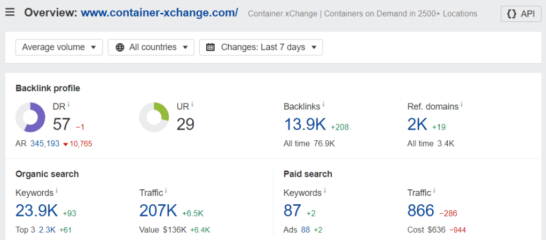Viewport: 546px width, 240px height.
Task: Click the Paid Traffic info icon
Action: point(434,191)
